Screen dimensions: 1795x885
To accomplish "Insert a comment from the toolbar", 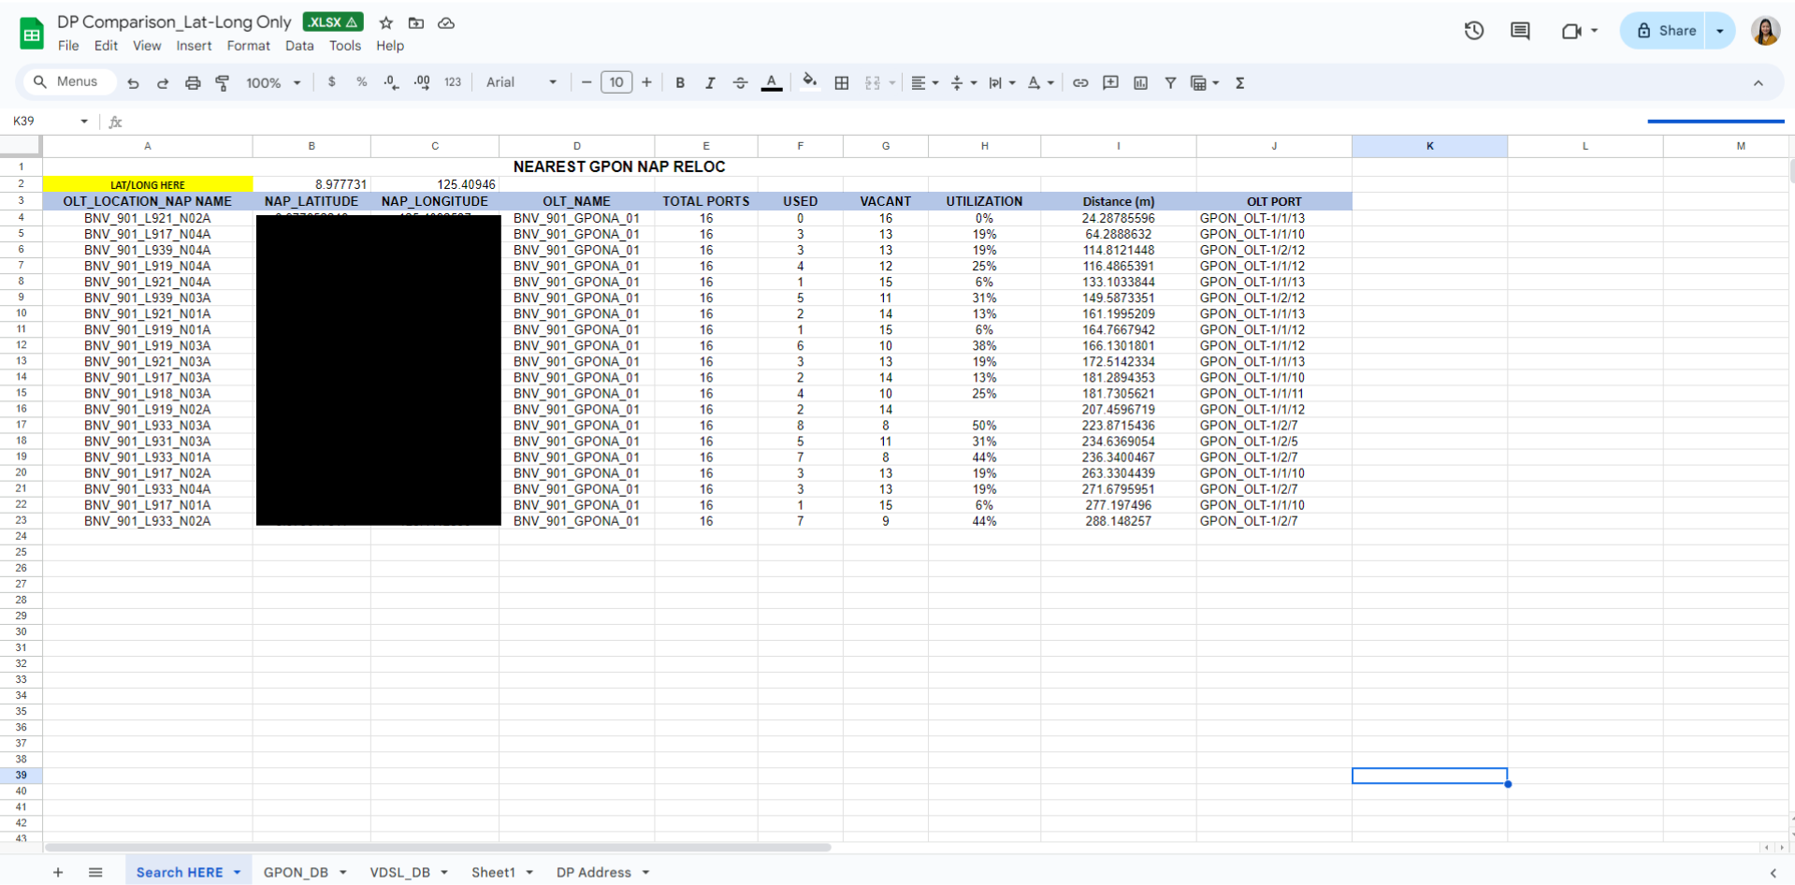I will 1110,83.
